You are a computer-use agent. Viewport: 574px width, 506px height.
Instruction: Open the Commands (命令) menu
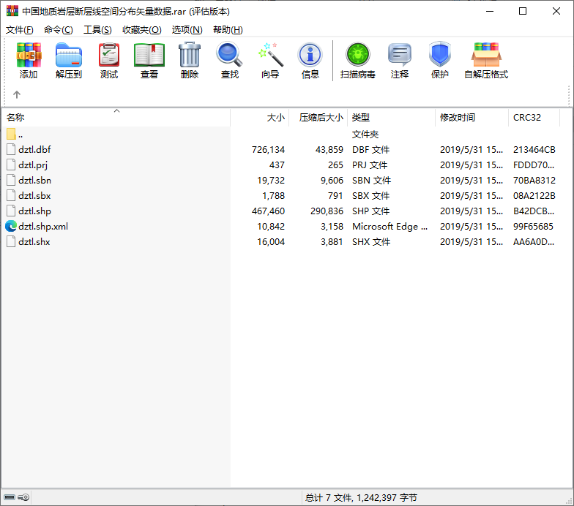pyautogui.click(x=59, y=29)
